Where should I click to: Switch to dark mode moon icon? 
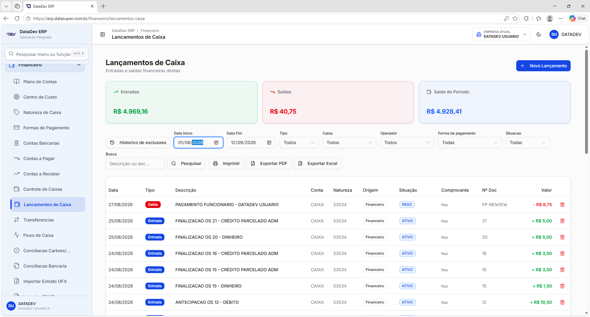point(539,34)
